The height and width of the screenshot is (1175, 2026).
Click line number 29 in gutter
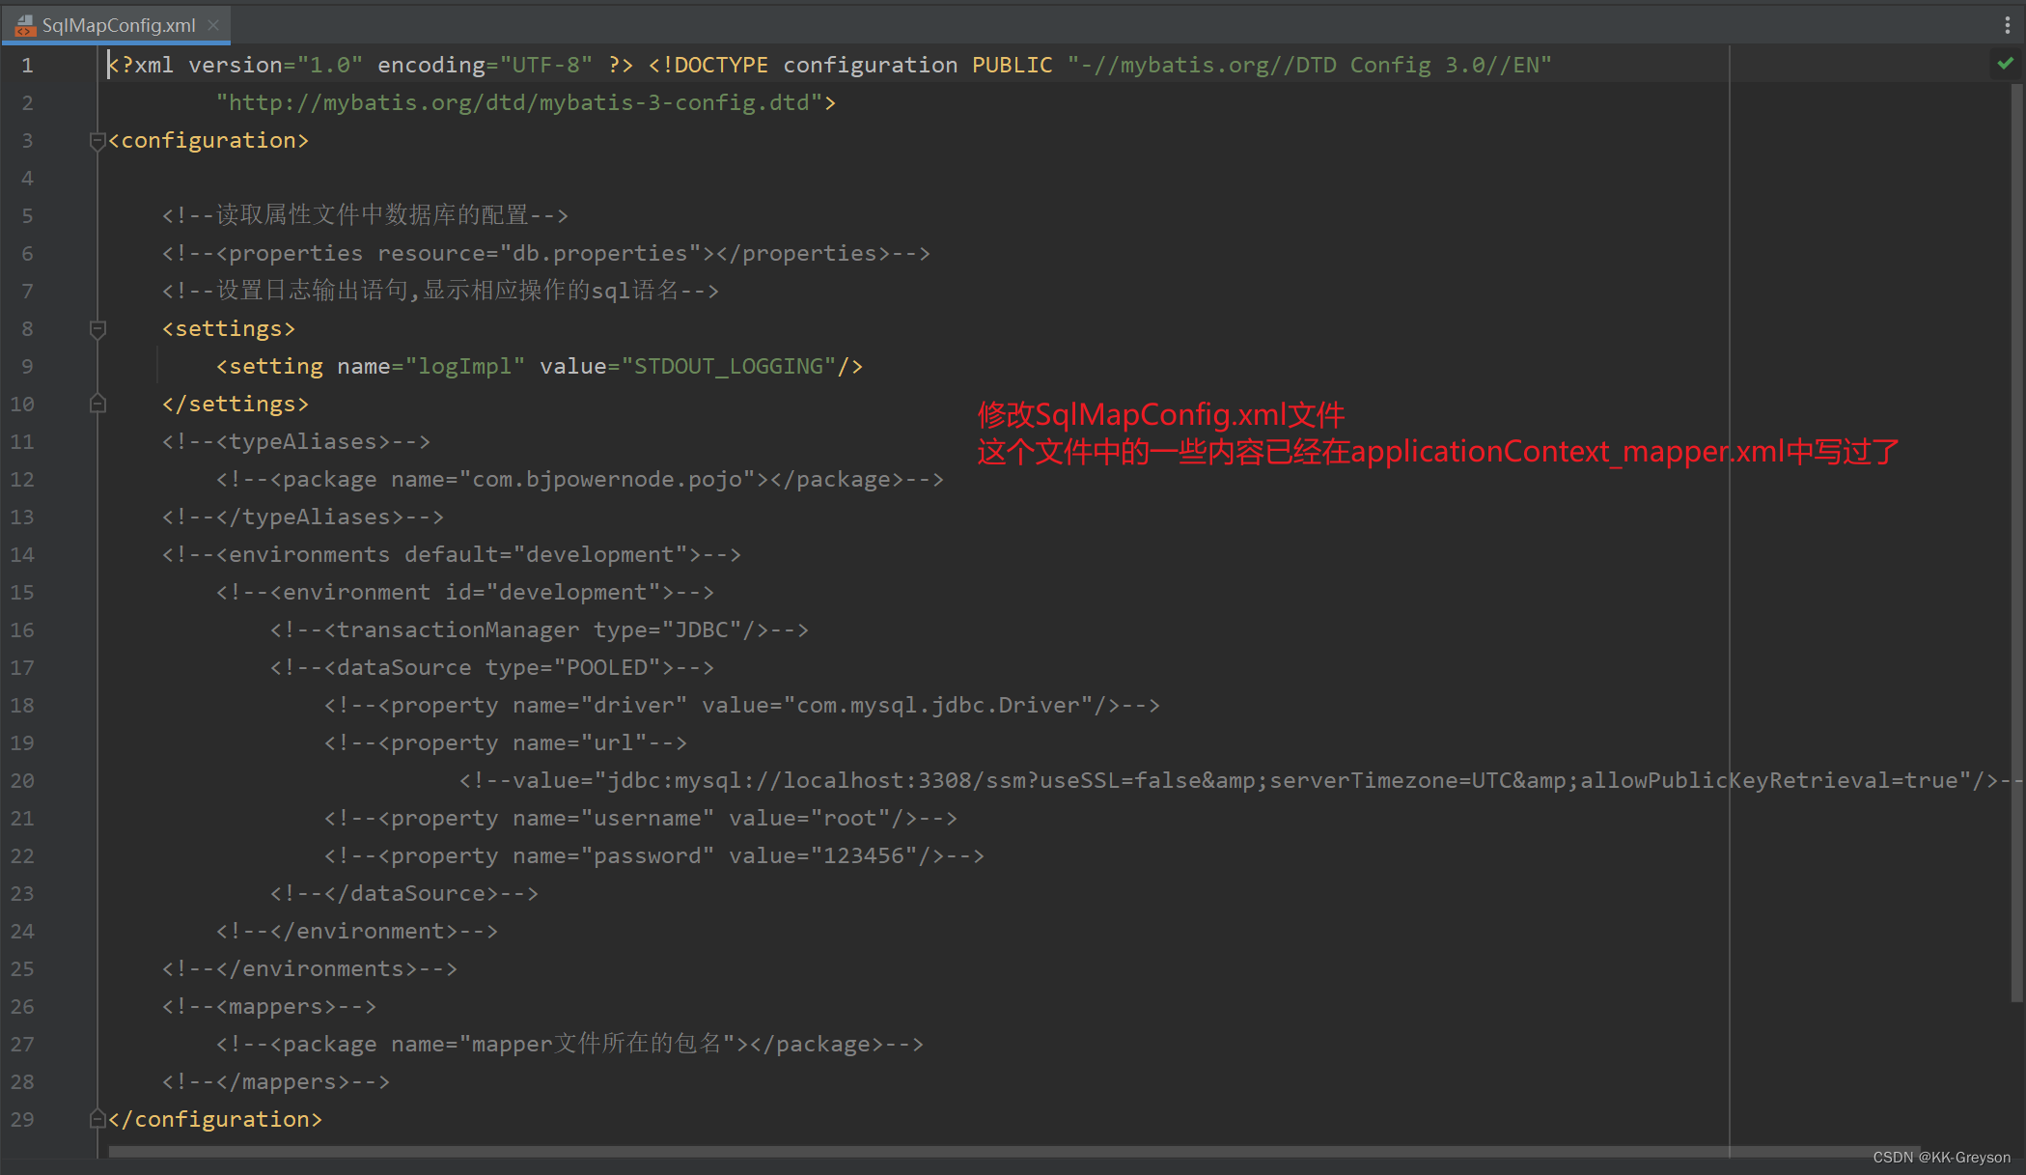[22, 1120]
